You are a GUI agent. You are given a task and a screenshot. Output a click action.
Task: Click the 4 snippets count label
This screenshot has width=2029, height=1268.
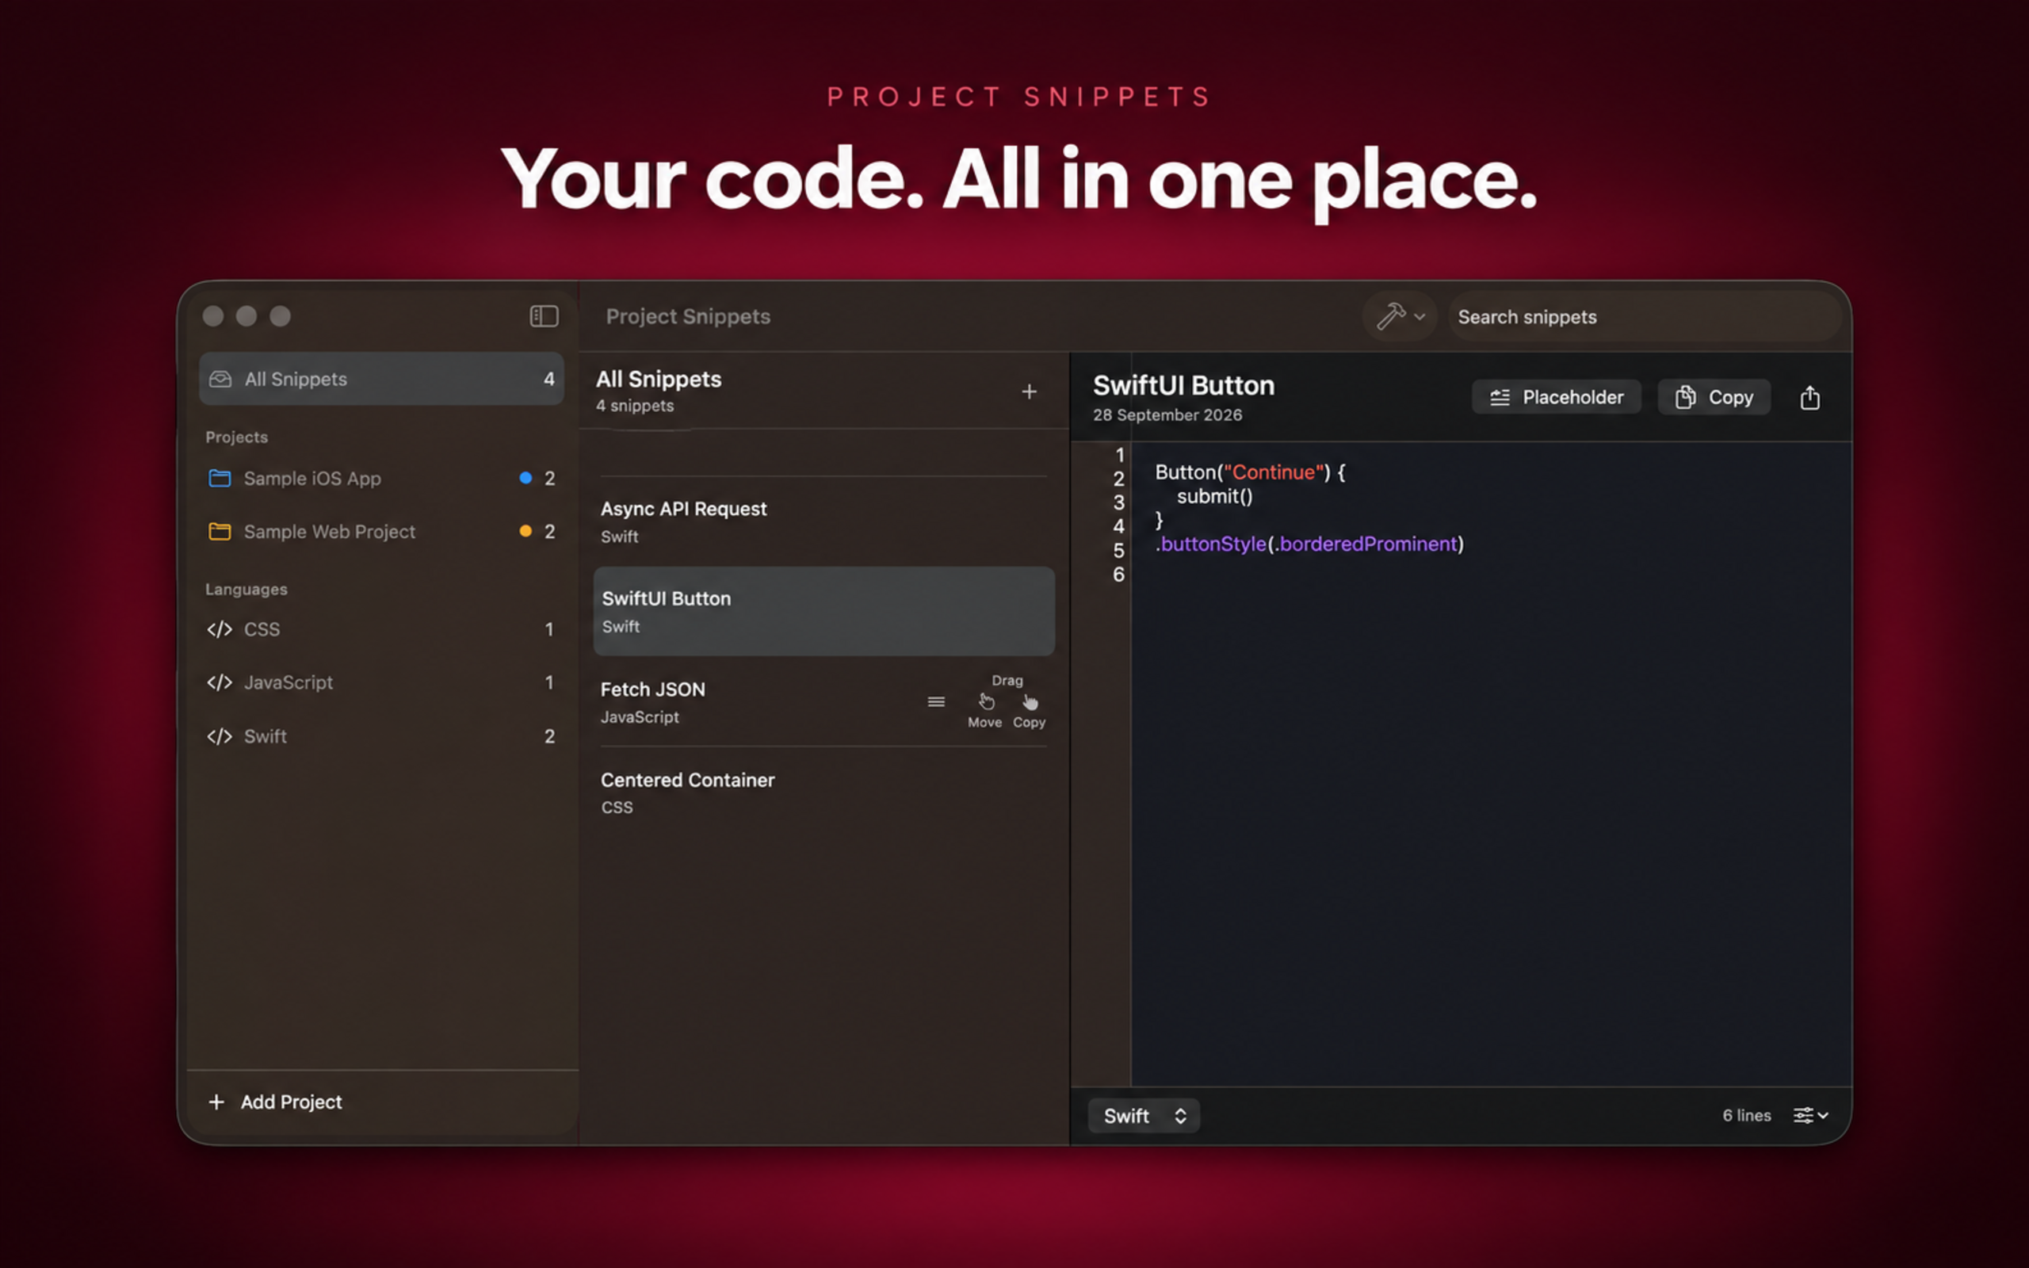635,406
